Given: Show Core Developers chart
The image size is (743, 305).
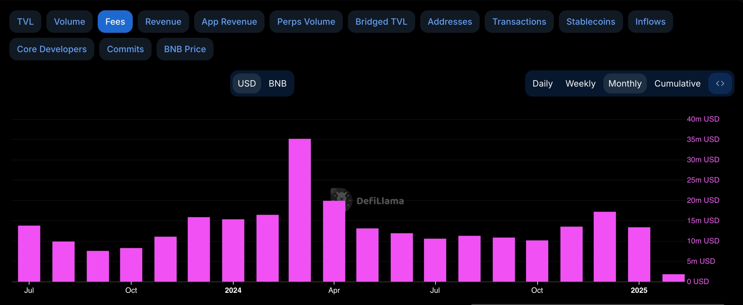Looking at the screenshot, I should (x=52, y=49).
